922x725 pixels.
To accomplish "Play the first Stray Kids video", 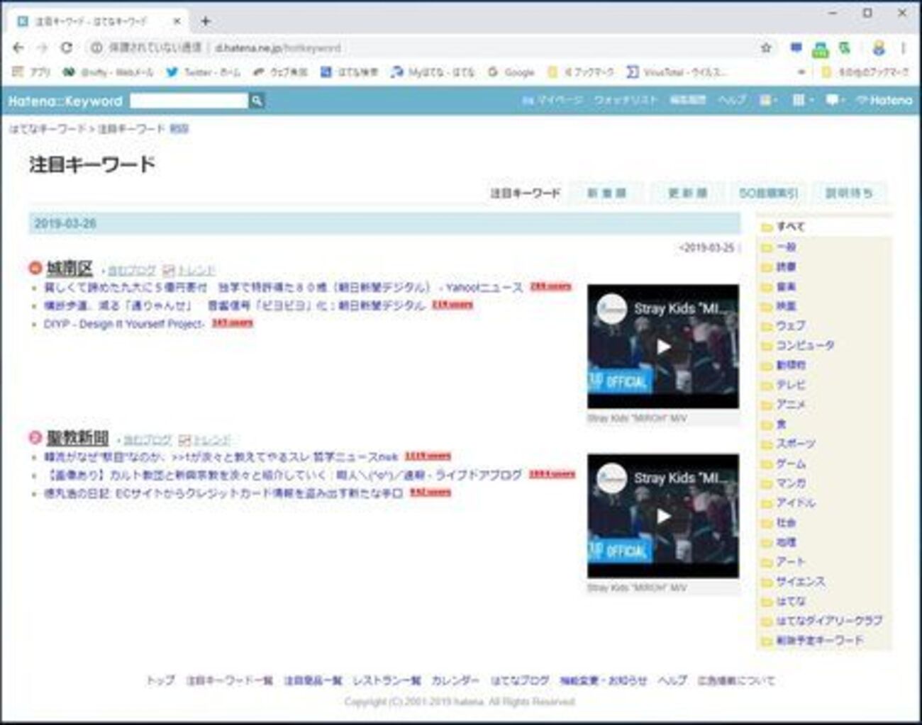I will (663, 347).
